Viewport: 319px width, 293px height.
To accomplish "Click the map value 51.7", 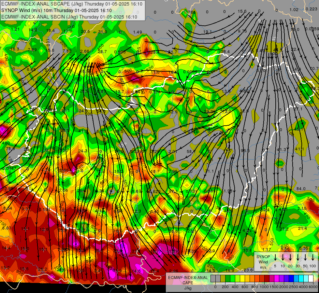I will click(173, 52).
